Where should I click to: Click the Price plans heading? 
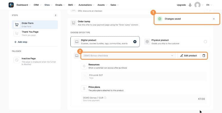click(x=94, y=87)
